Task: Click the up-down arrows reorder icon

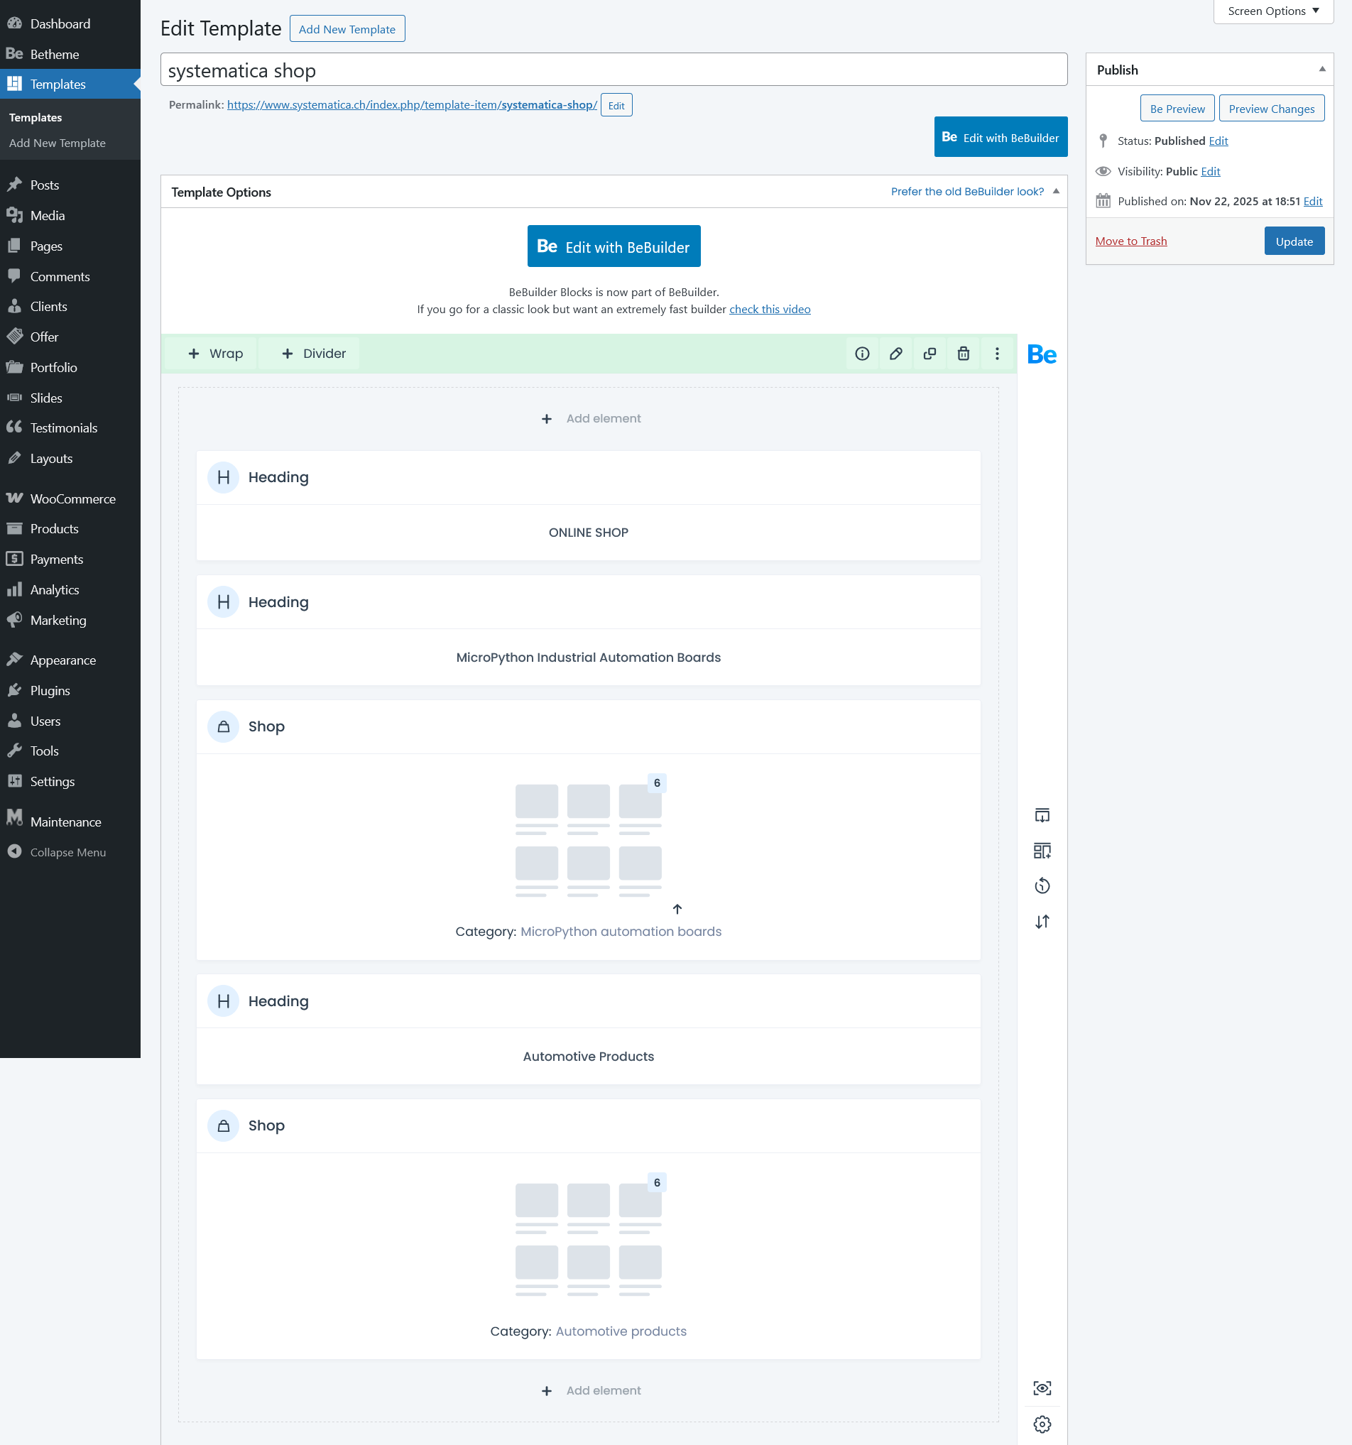Action: 1042,922
